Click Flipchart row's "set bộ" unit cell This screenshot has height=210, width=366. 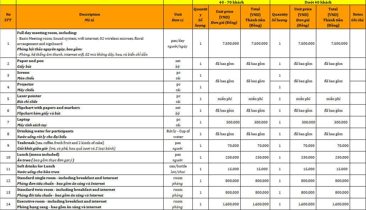point(178,110)
